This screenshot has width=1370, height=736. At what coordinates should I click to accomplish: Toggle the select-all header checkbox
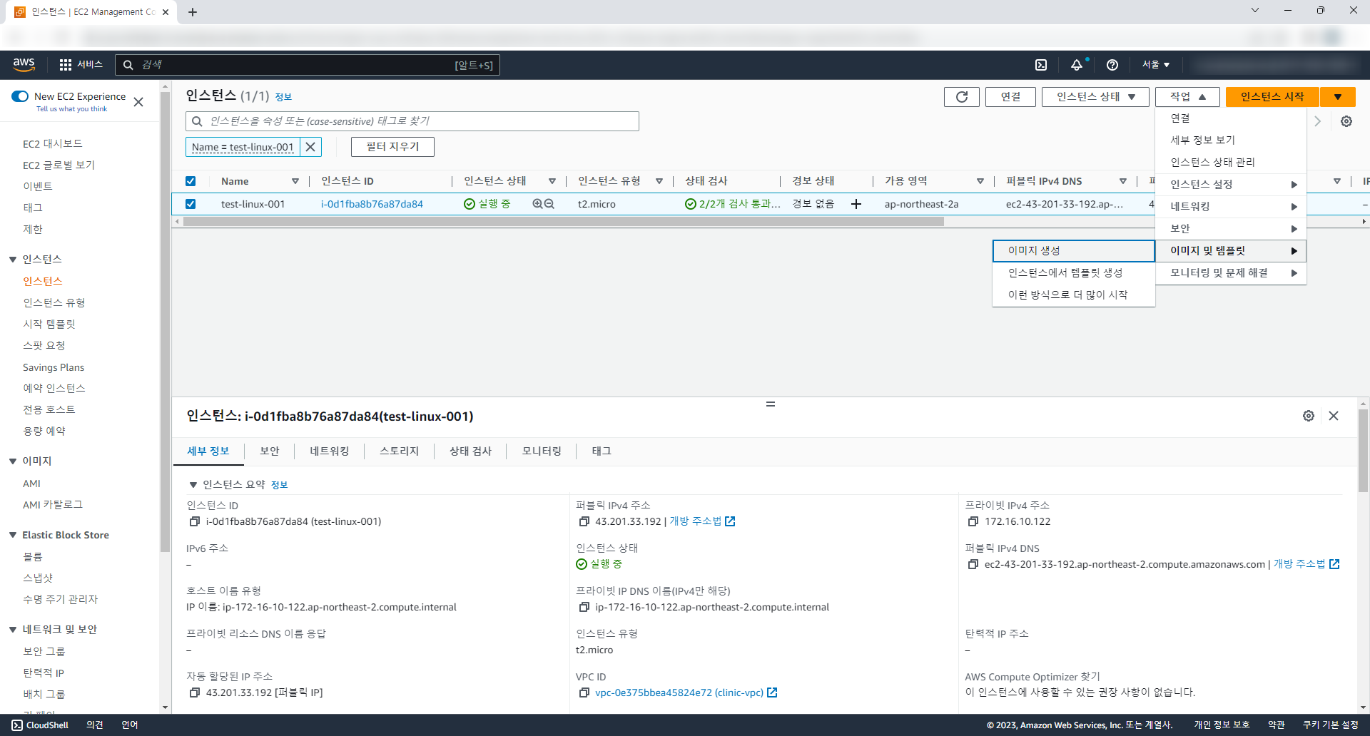coord(191,181)
